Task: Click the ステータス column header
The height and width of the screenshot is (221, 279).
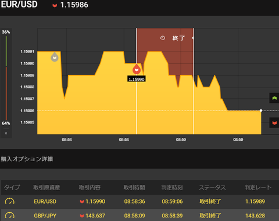Action: click(x=212, y=187)
